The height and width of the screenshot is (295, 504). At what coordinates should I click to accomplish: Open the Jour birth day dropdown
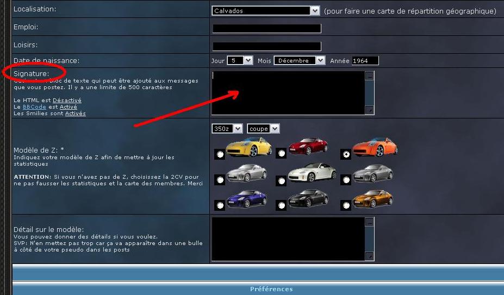[240, 61]
